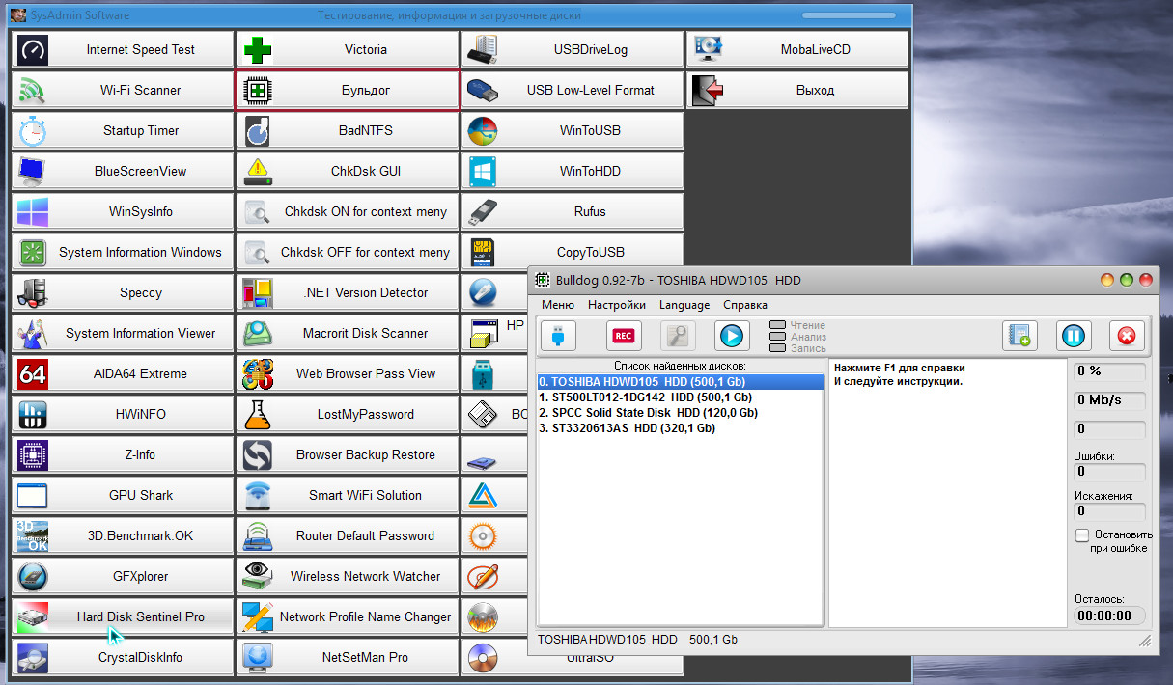1173x685 pixels.
Task: Enable the Остановить при ошибке checkbox
Action: [x=1082, y=534]
